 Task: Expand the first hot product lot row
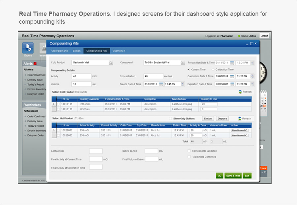click(x=54, y=130)
